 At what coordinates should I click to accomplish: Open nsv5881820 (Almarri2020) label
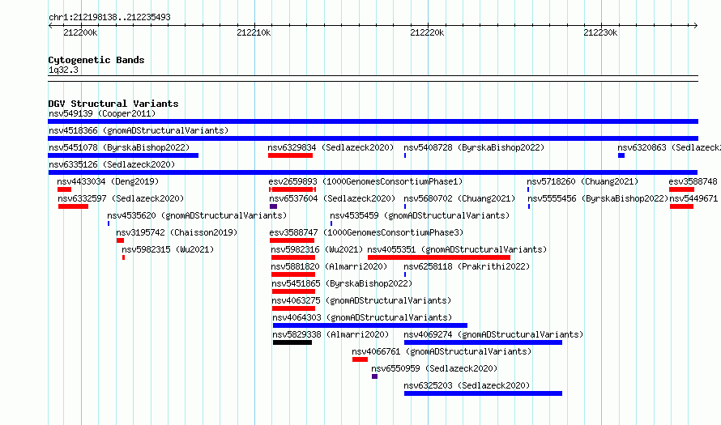pyautogui.click(x=329, y=266)
